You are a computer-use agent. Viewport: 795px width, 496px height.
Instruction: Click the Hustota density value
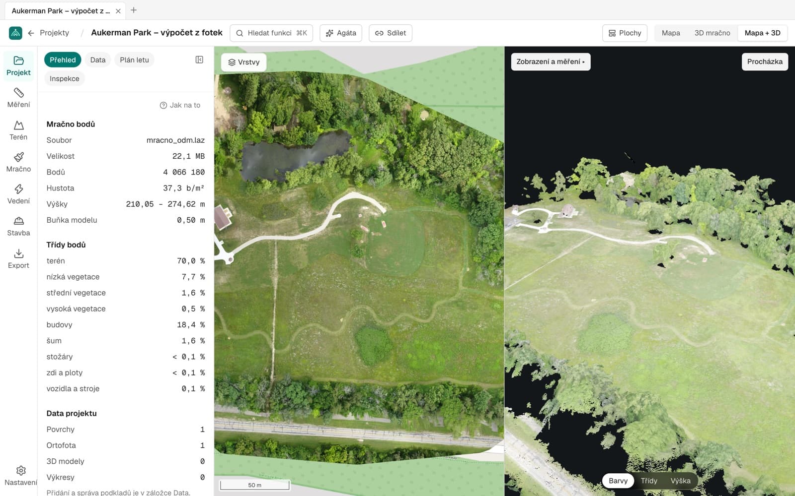[x=184, y=188]
